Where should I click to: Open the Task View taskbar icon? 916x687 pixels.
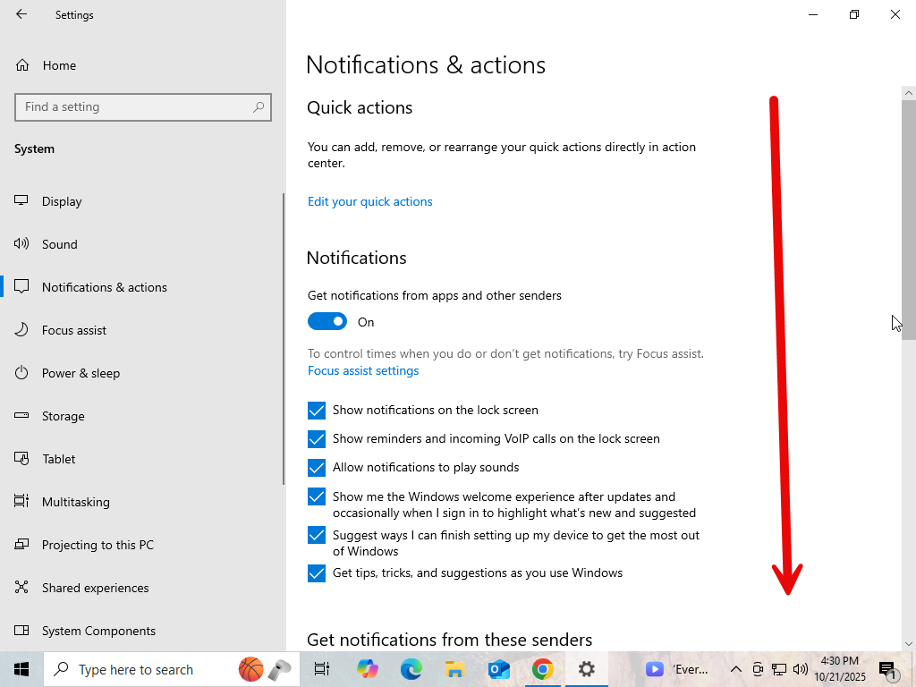tap(322, 669)
